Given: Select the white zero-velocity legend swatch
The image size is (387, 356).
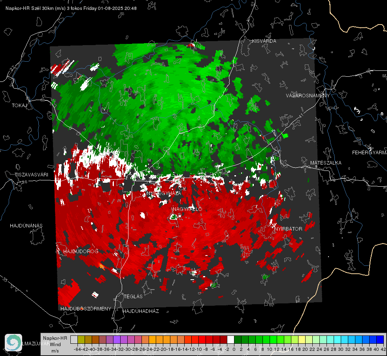Looking at the screenshot, I should click(x=230, y=339).
